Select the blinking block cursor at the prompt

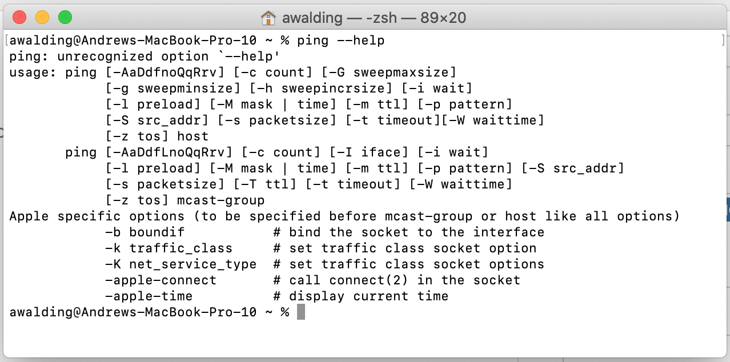tap(302, 312)
